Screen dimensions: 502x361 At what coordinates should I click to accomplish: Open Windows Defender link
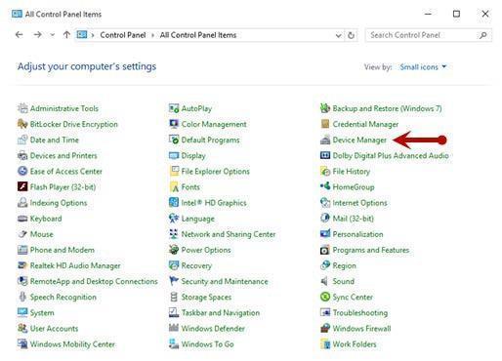pyautogui.click(x=213, y=329)
